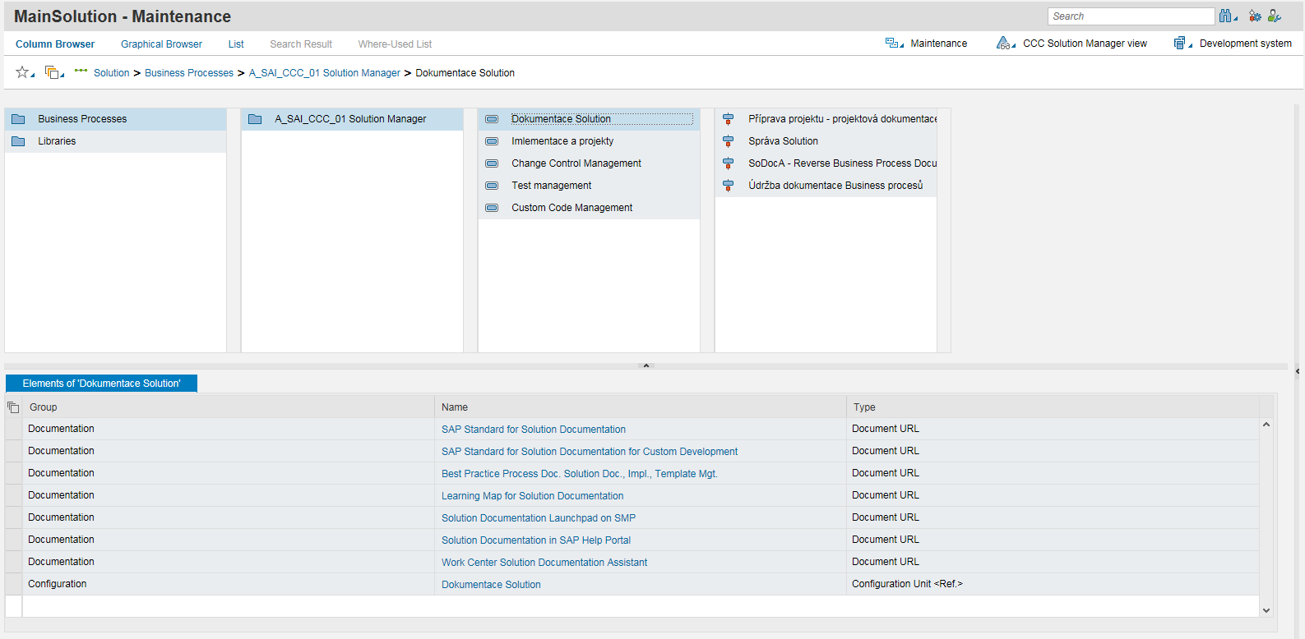Open personalization user-wrench icon
This screenshot has height=639, width=1305.
[1275, 16]
